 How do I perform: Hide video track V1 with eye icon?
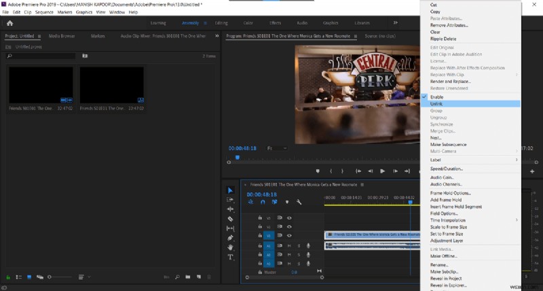point(289,236)
